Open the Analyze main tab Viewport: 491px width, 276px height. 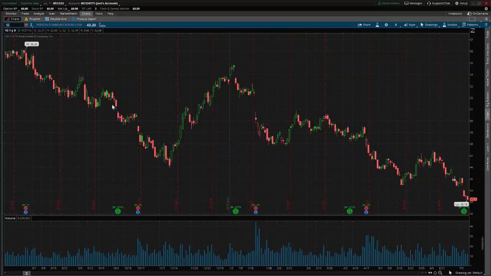coord(39,13)
